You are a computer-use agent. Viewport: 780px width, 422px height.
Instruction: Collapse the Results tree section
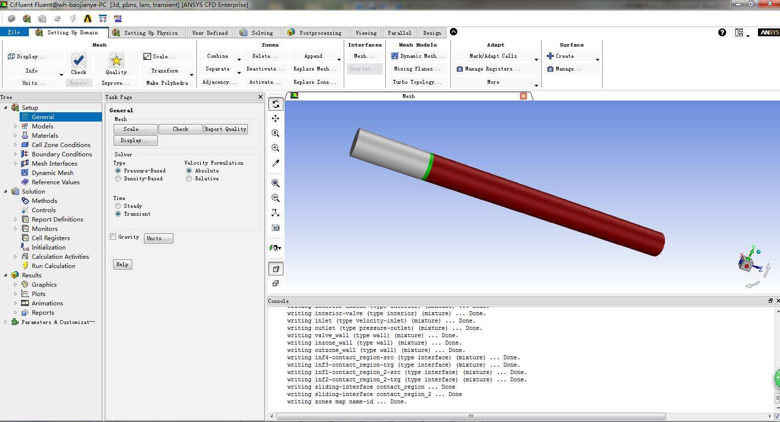click(6, 275)
